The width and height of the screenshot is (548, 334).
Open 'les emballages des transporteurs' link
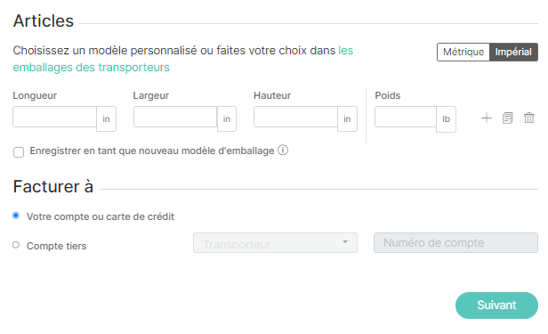(182, 59)
